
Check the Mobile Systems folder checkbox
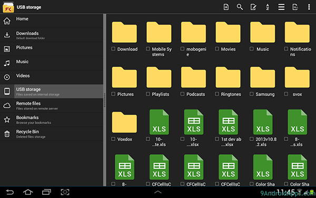148,49
